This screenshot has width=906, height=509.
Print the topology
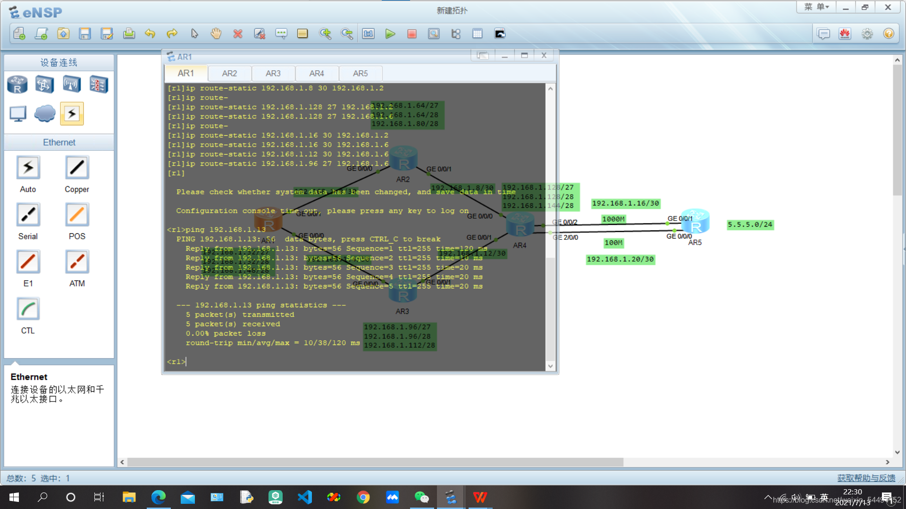point(129,33)
